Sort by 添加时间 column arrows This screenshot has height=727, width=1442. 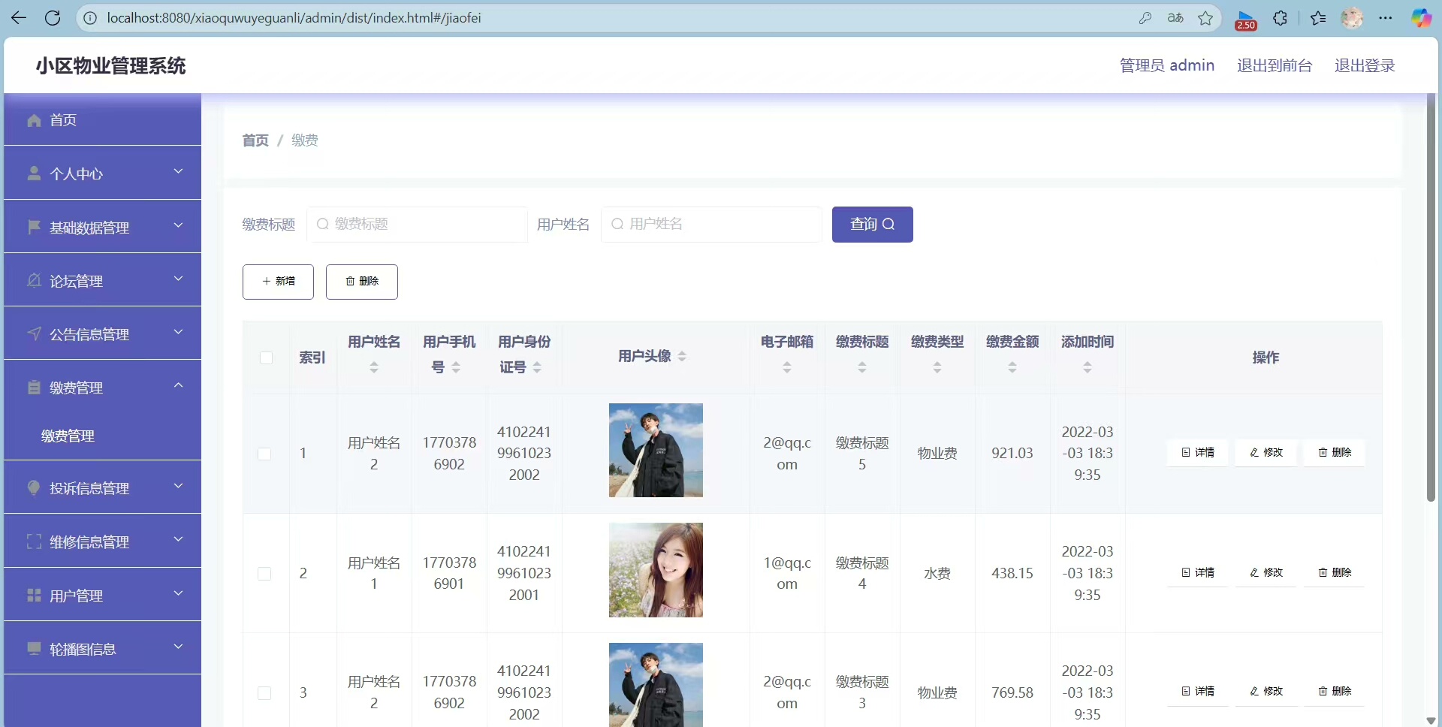[x=1087, y=367]
